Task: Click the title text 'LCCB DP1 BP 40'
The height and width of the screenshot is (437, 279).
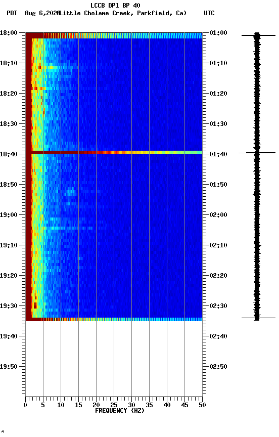Action: pos(115,5)
